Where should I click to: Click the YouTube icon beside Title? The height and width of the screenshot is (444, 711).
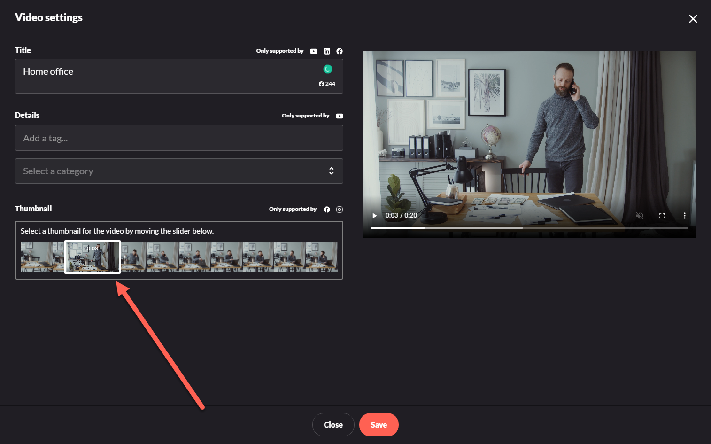coord(314,51)
